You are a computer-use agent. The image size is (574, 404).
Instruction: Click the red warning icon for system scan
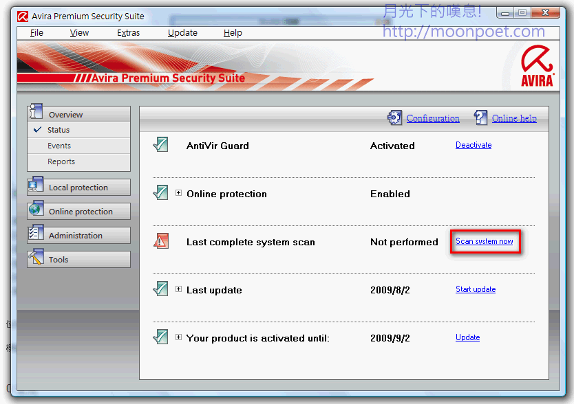[x=160, y=241]
